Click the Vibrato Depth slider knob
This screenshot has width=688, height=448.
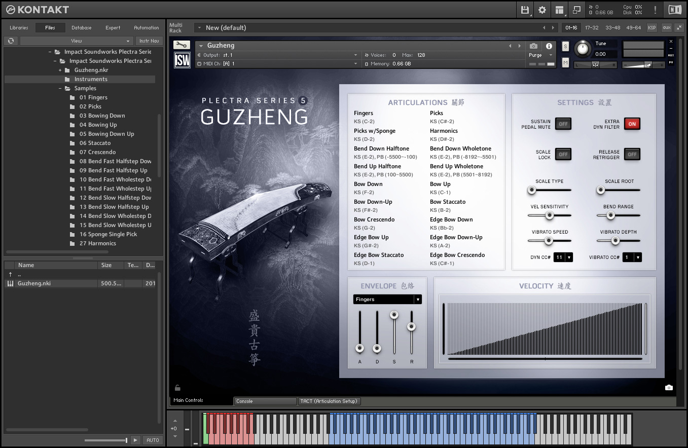pos(615,241)
